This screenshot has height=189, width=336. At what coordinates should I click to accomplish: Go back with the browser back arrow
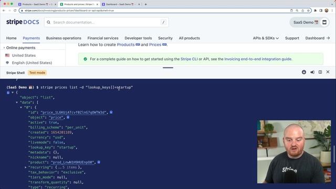point(4,10)
